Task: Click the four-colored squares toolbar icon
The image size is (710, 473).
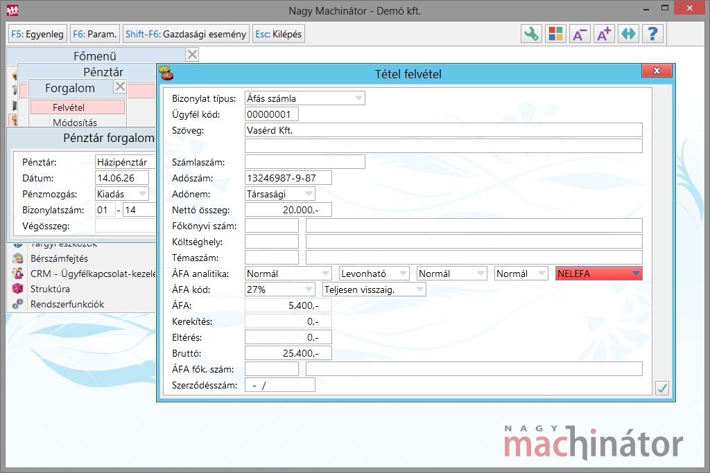Action: click(x=555, y=34)
